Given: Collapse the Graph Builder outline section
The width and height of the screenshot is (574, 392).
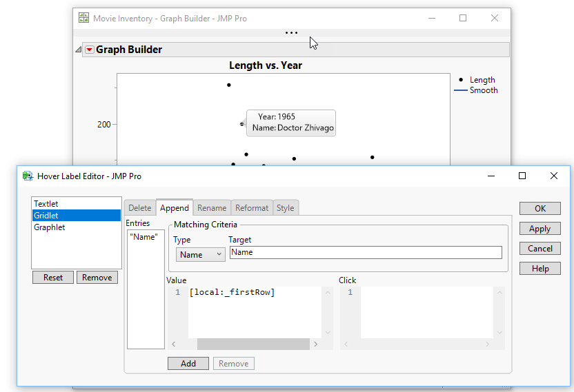Looking at the screenshot, I should (78, 50).
